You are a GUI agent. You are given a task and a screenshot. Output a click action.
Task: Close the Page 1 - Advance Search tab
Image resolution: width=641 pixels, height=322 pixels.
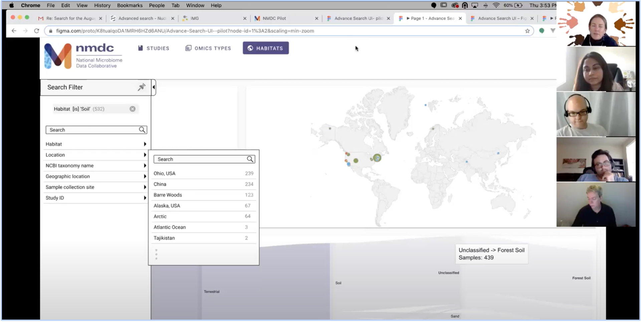point(460,18)
